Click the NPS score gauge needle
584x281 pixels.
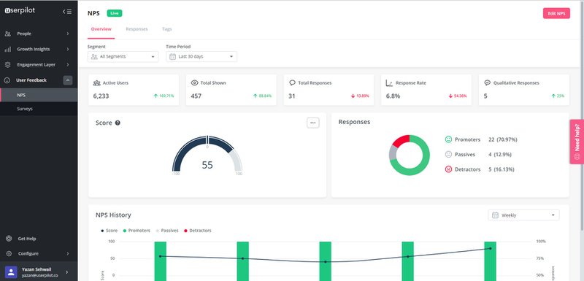click(x=207, y=141)
